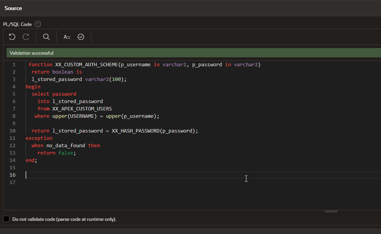The width and height of the screenshot is (381, 234).
Task: Validate the PL/SQL code with checkmark icon
Action: pyautogui.click(x=81, y=37)
